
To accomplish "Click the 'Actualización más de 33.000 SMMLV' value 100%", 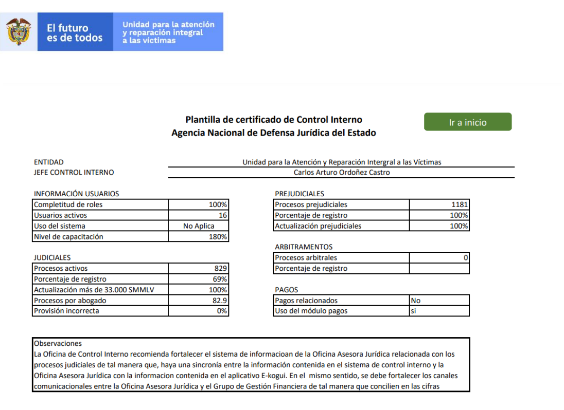I will click(199, 290).
